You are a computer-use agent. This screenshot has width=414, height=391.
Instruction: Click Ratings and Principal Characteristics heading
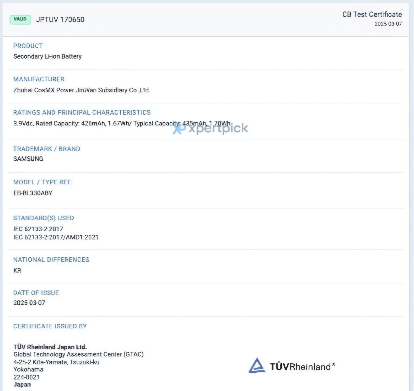[82, 112]
